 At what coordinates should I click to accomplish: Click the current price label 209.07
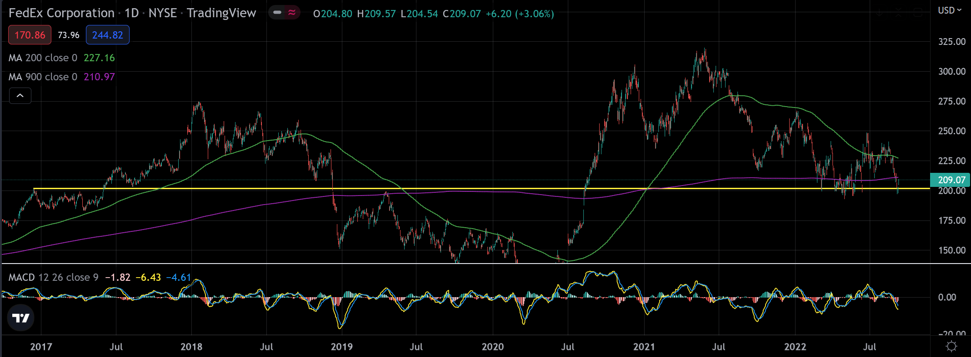pyautogui.click(x=951, y=180)
